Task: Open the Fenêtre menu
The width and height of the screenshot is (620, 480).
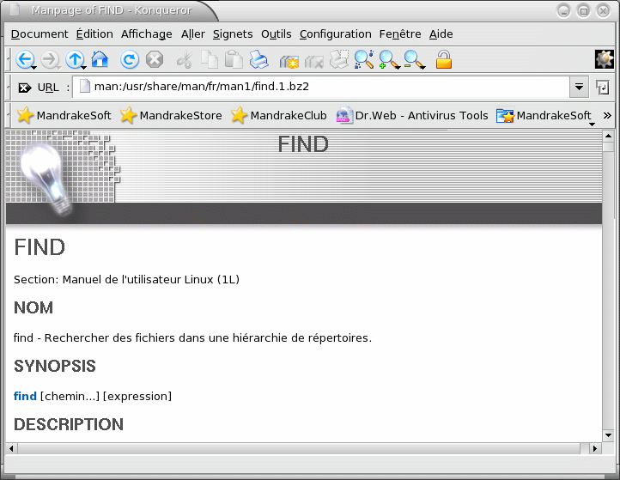Action: pyautogui.click(x=400, y=34)
